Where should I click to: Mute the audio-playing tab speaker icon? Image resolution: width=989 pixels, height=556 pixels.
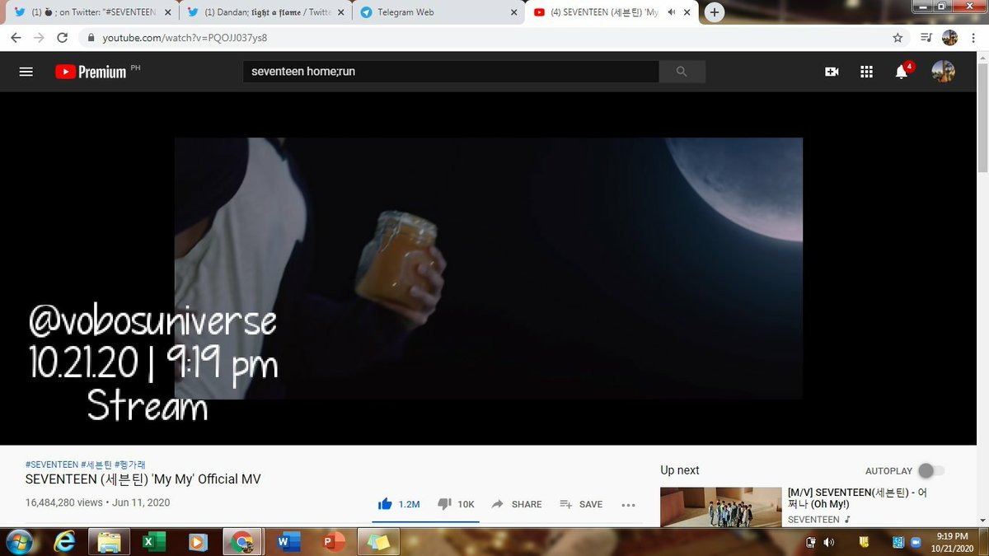click(x=671, y=12)
